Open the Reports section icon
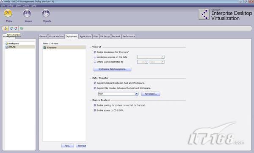Image resolution: width=254 pixels, height=153 pixels. (x=46, y=14)
